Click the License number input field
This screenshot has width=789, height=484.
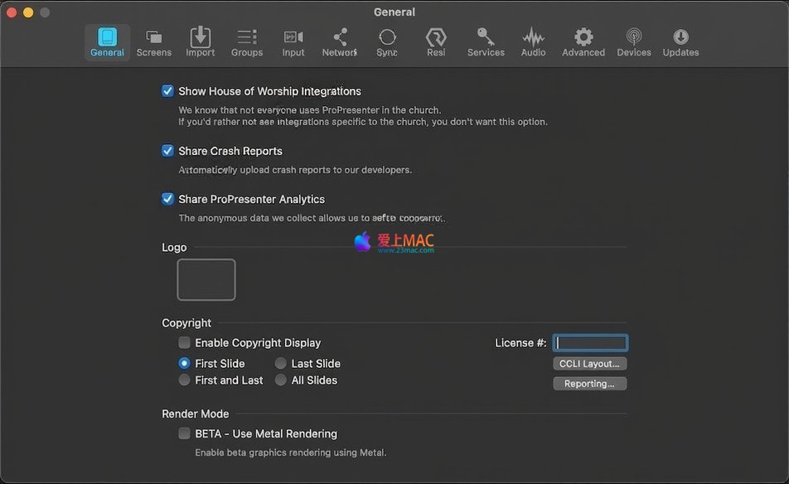pyautogui.click(x=590, y=343)
